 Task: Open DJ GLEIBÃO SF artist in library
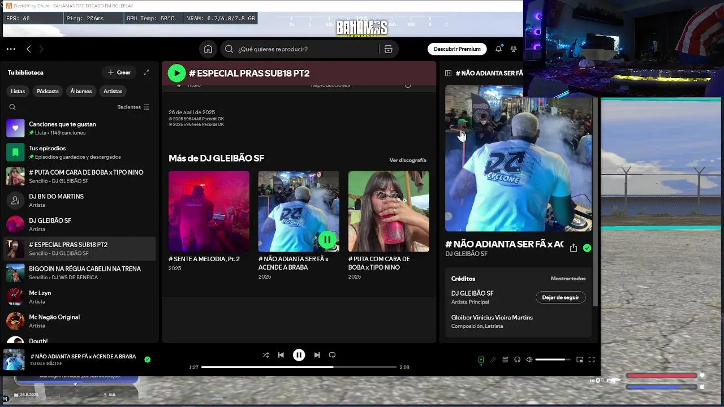click(x=80, y=225)
